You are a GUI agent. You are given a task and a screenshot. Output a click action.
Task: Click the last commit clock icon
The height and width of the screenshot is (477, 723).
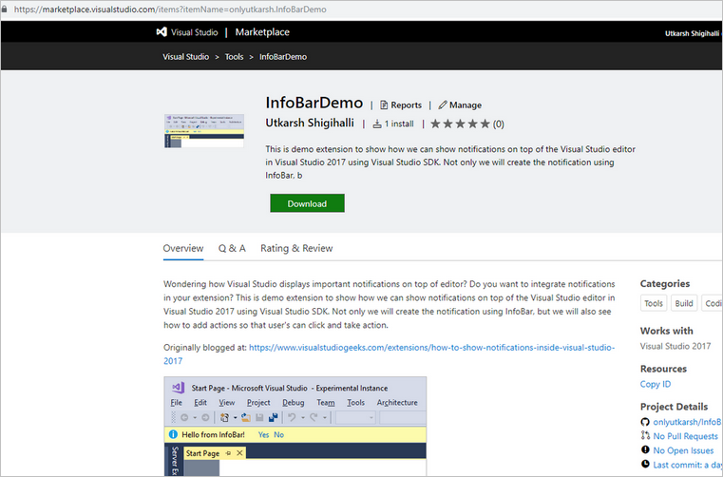click(645, 464)
